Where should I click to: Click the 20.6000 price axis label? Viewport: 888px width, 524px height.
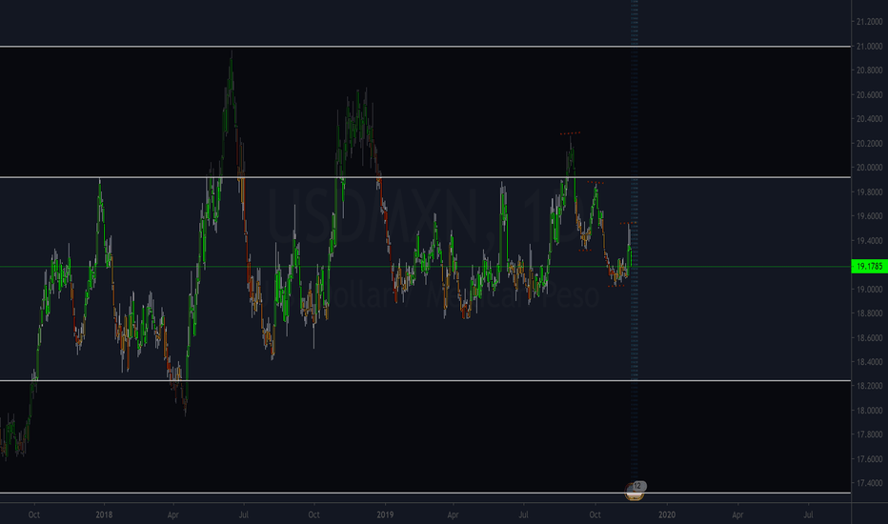pyautogui.click(x=867, y=95)
